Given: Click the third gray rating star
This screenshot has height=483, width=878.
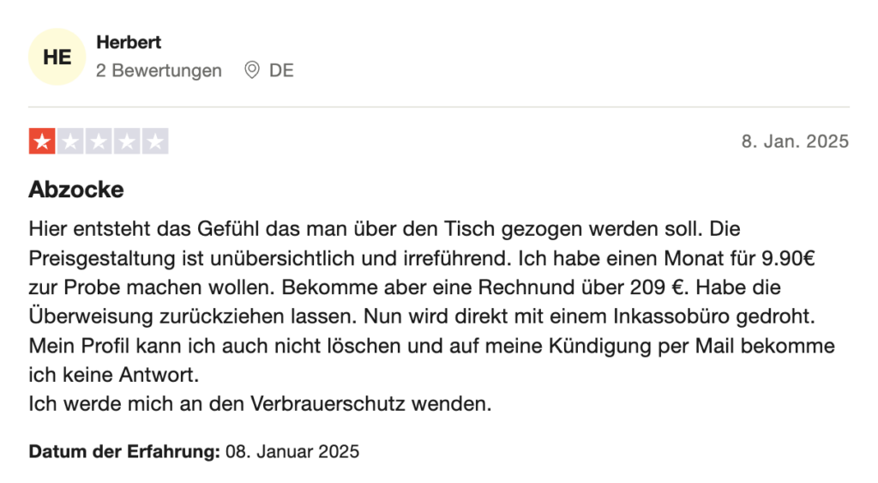Looking at the screenshot, I should (x=99, y=142).
